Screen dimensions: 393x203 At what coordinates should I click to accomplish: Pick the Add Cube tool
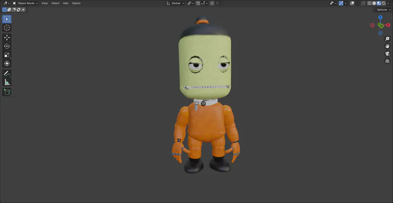pyautogui.click(x=7, y=92)
